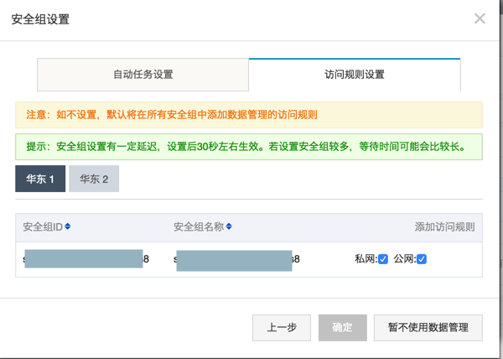Select the masked security group name cell
Image resolution: width=503 pixels, height=359 pixels.
(x=235, y=259)
